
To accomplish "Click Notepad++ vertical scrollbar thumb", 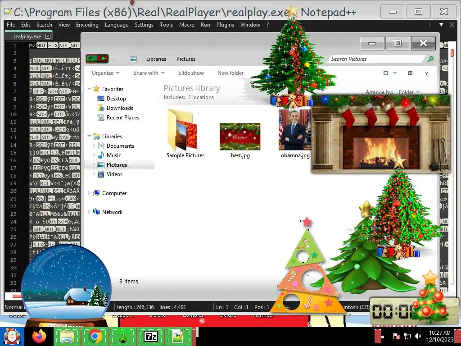I will (x=452, y=53).
